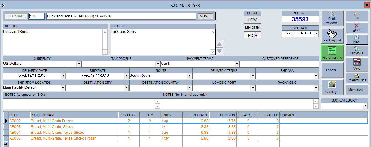Select AB004 code cell

coord(19,133)
